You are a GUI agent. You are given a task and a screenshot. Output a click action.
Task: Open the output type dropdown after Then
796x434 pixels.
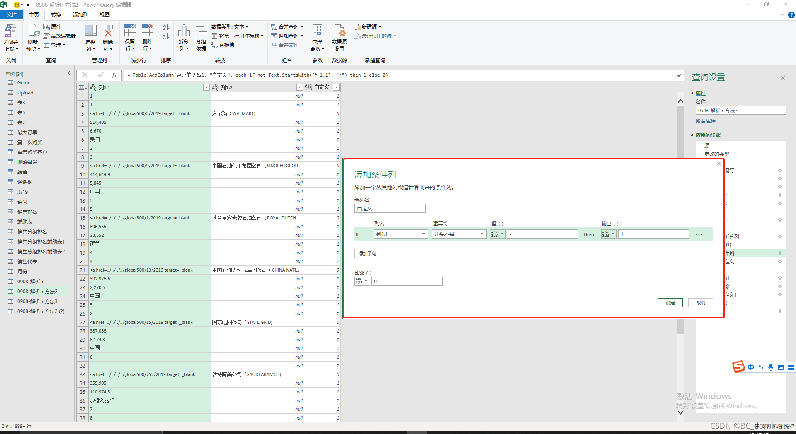click(609, 234)
